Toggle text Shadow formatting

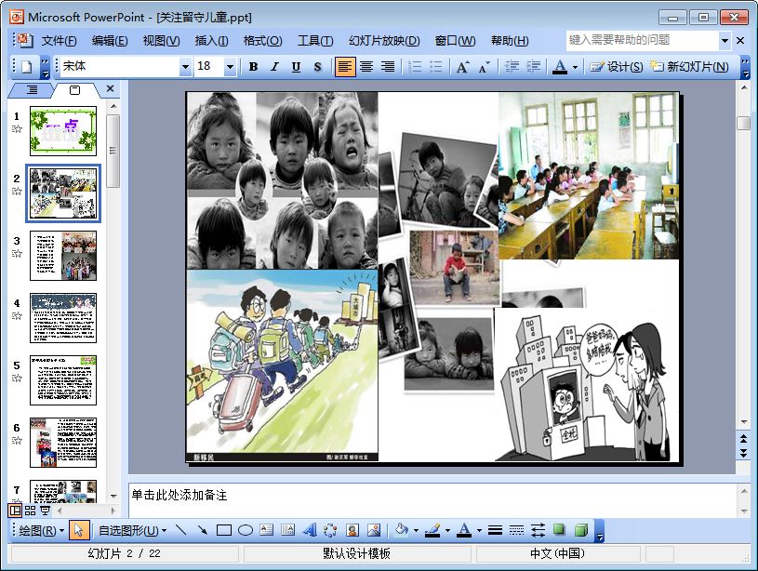point(317,67)
